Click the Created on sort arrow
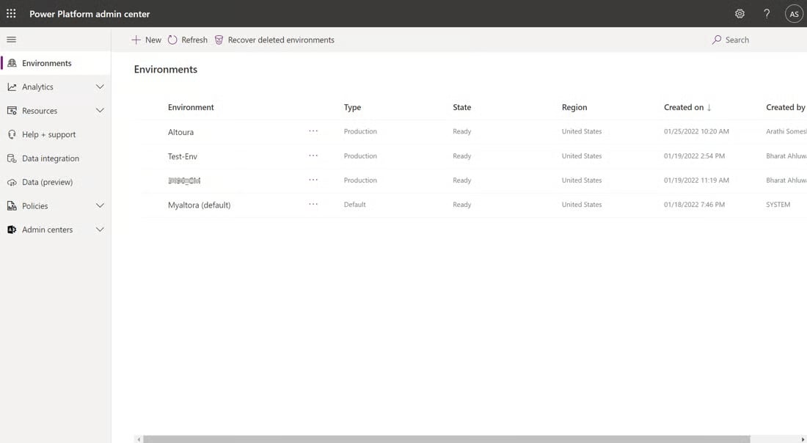 click(709, 108)
